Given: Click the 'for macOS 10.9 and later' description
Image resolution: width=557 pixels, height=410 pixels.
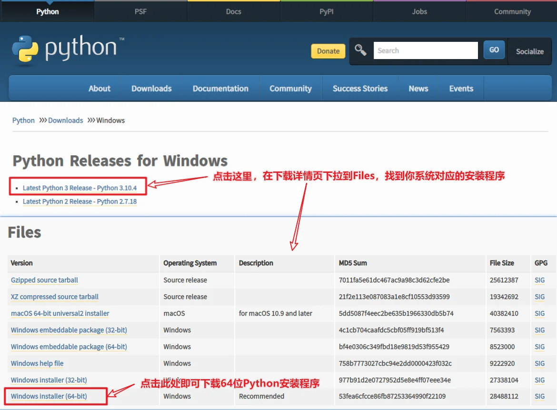Looking at the screenshot, I should pos(276,313).
